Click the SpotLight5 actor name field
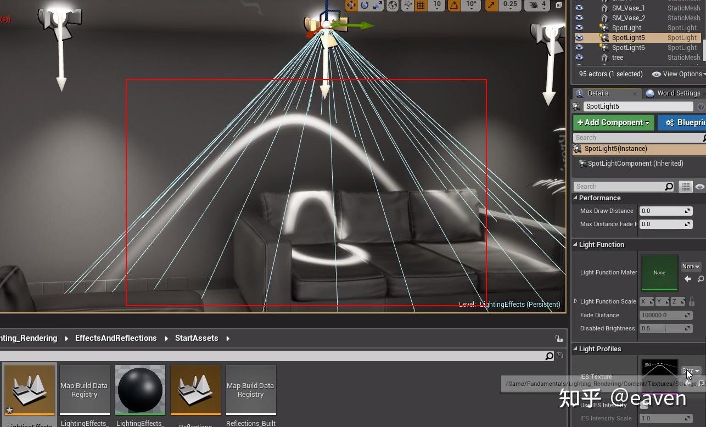The height and width of the screenshot is (427, 706). click(x=638, y=106)
